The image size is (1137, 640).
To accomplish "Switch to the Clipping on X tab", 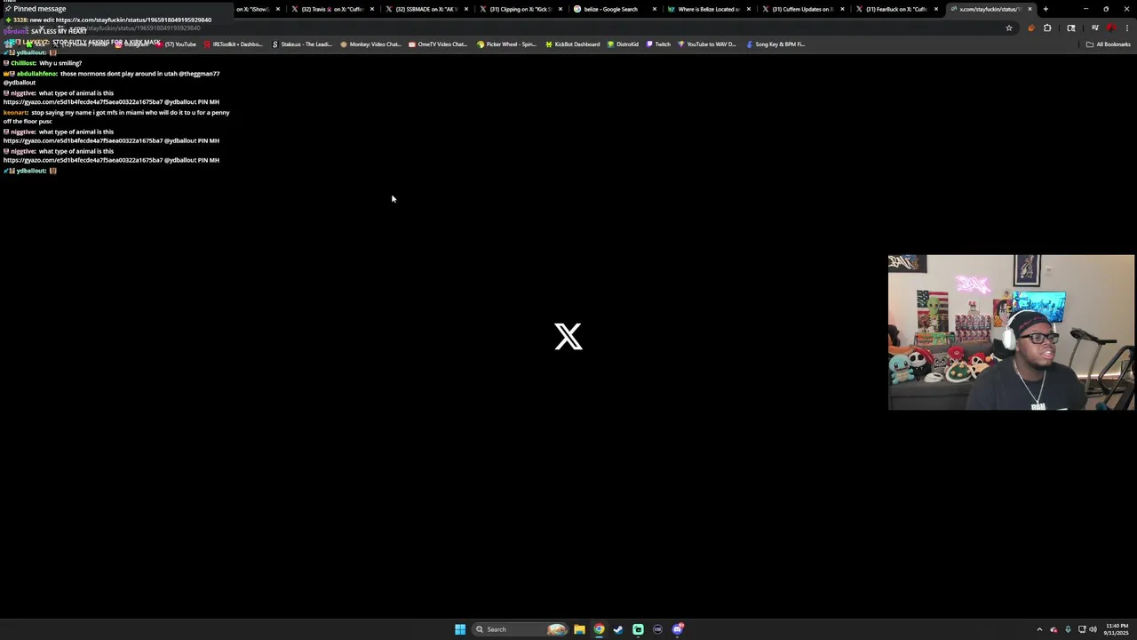I will [520, 9].
